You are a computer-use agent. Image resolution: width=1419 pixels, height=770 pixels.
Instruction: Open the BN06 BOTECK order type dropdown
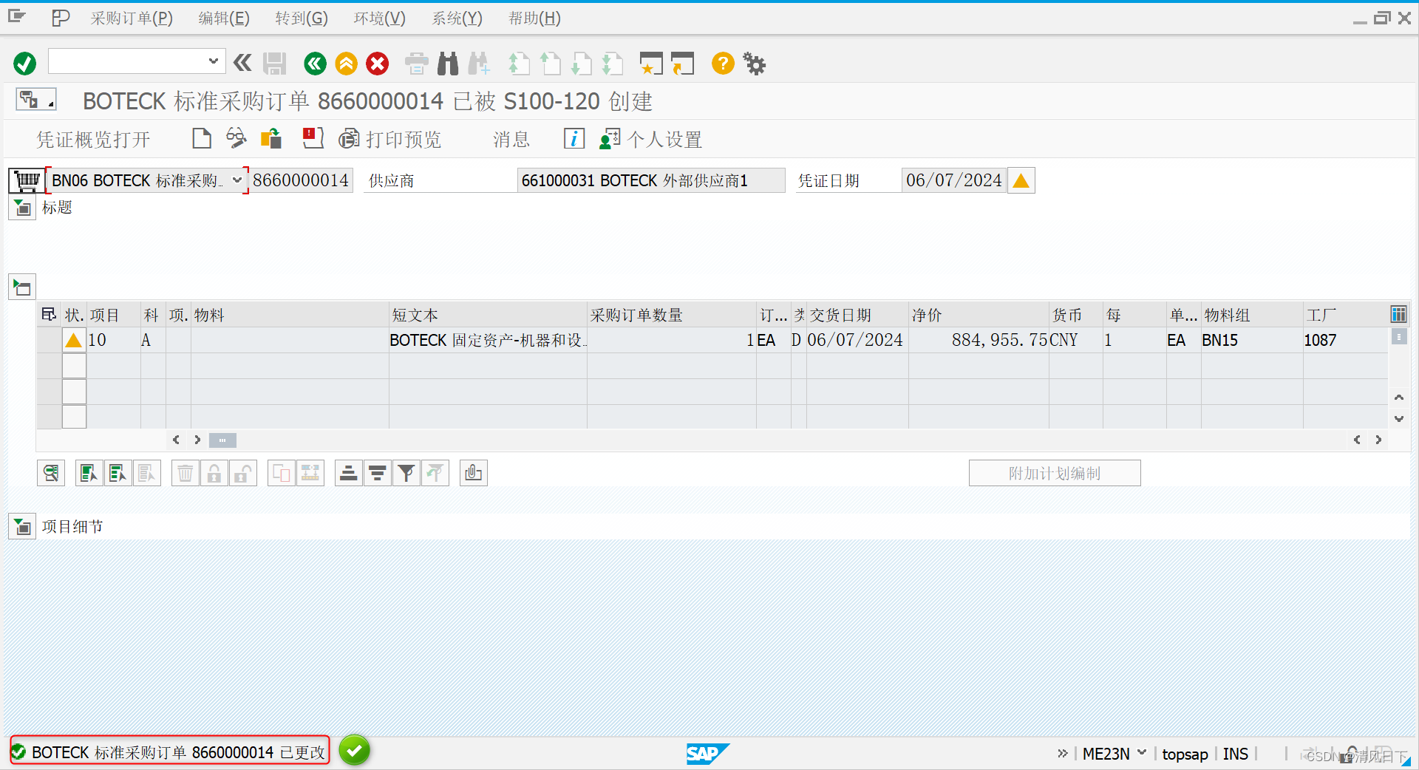(x=236, y=180)
